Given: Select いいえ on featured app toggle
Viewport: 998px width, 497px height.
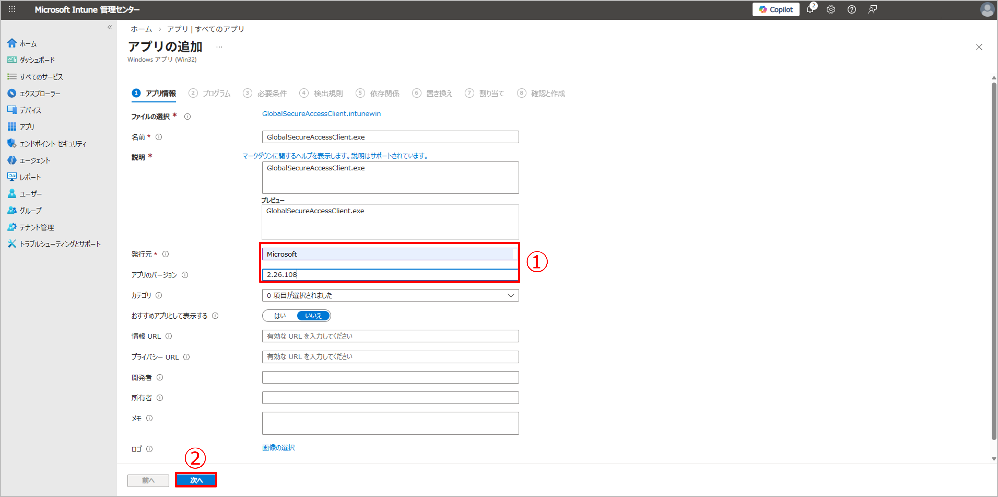Looking at the screenshot, I should pos(314,316).
